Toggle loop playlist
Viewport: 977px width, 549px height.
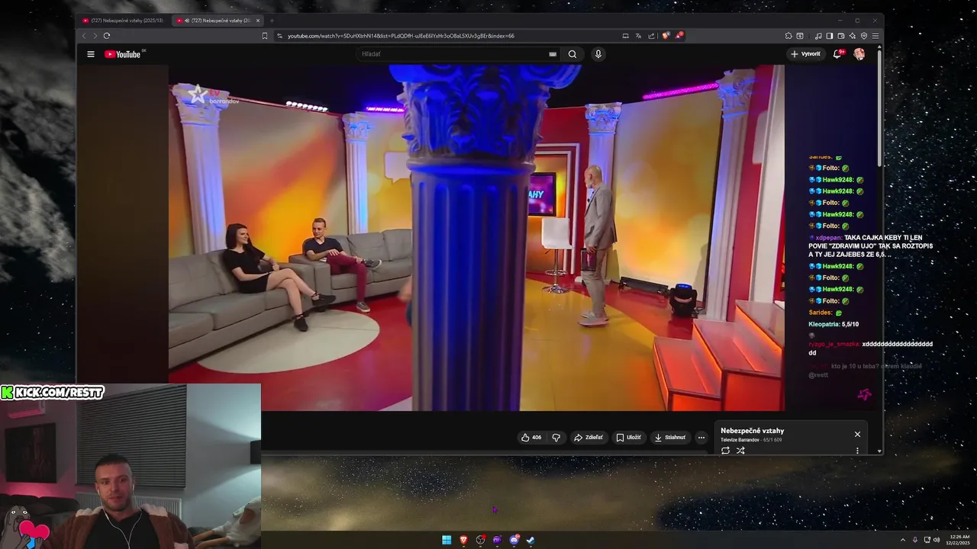tap(725, 450)
